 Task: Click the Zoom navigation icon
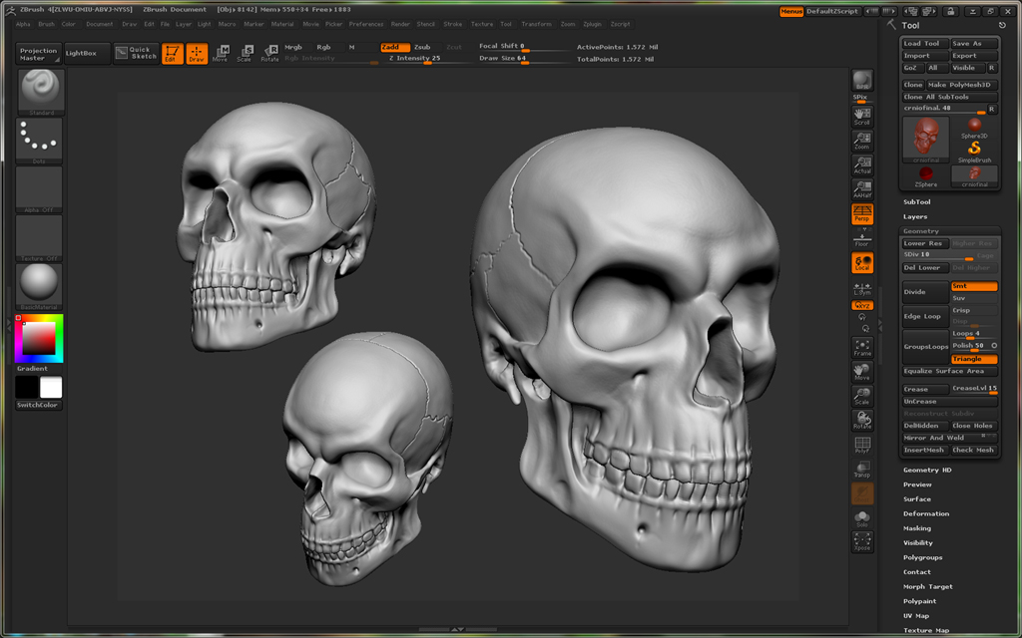862,141
